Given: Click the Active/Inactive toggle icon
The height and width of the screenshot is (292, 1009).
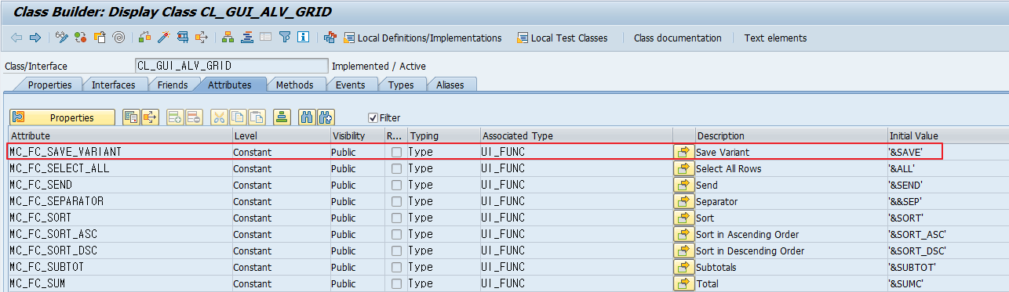Looking at the screenshot, I should [82, 38].
